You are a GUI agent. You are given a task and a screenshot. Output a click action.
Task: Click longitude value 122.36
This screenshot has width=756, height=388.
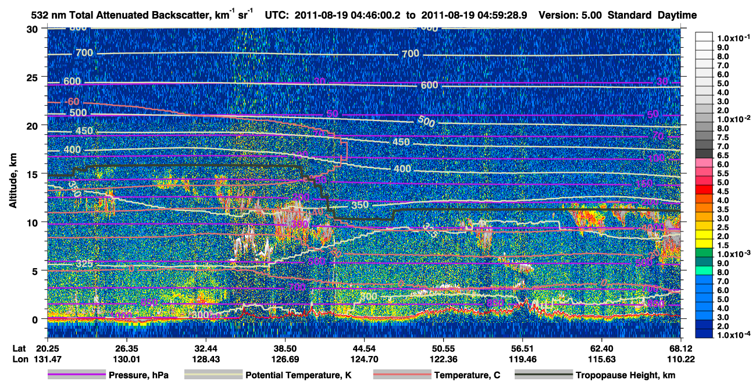click(x=443, y=359)
